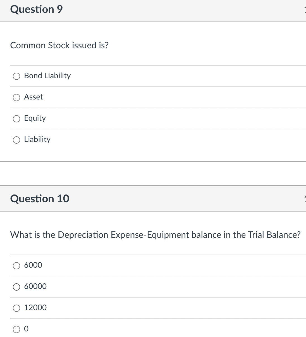Viewport: 306px width, 337px height.
Task: Choose Equity for Question 9
Action: [x=16, y=118]
